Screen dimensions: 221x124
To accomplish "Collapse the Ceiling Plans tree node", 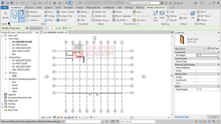I will coord(6,58).
